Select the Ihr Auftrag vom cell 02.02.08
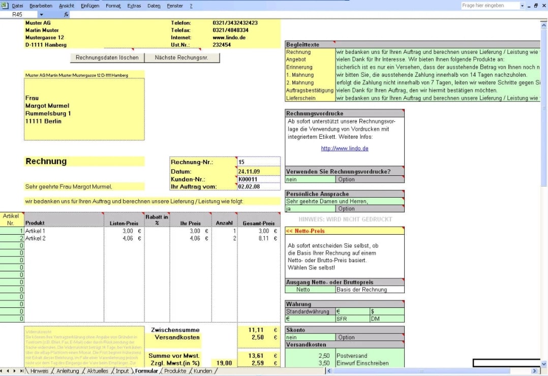Screen dimensions: 548x376 coord(259,186)
